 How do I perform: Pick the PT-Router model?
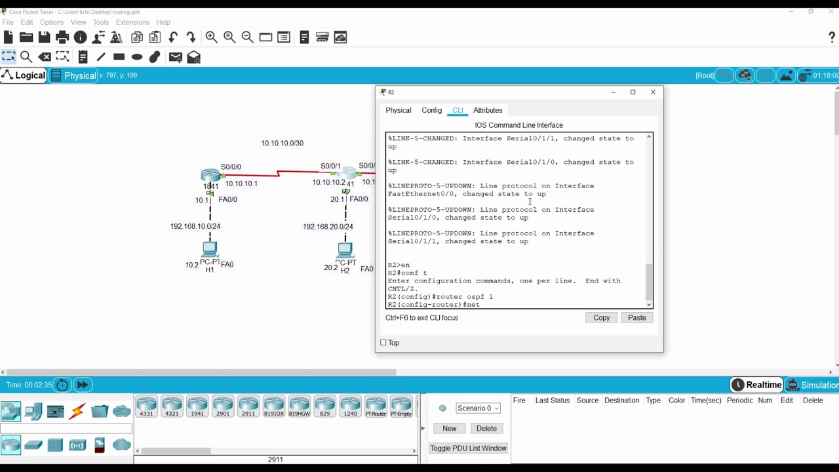[x=376, y=406]
